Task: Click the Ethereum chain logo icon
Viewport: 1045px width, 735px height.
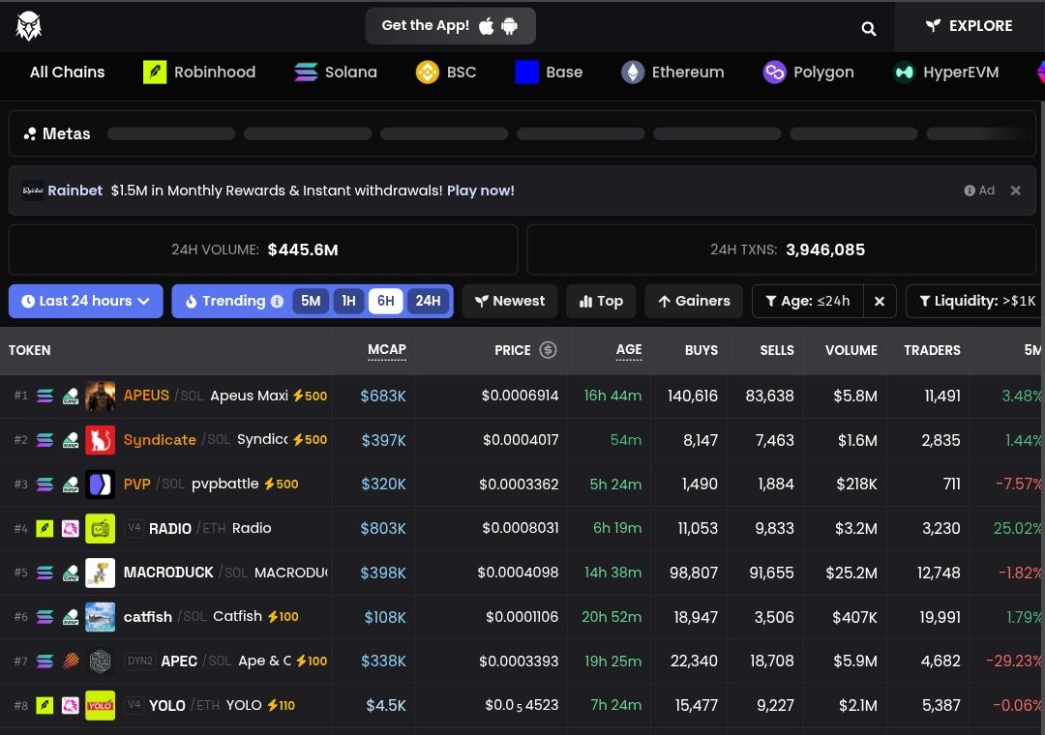Action: pyautogui.click(x=633, y=72)
